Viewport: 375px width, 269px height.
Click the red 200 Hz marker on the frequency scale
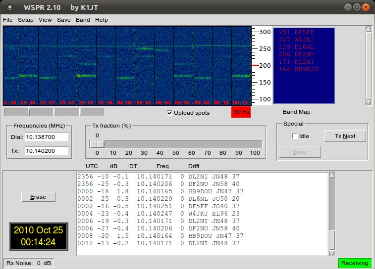255,65
